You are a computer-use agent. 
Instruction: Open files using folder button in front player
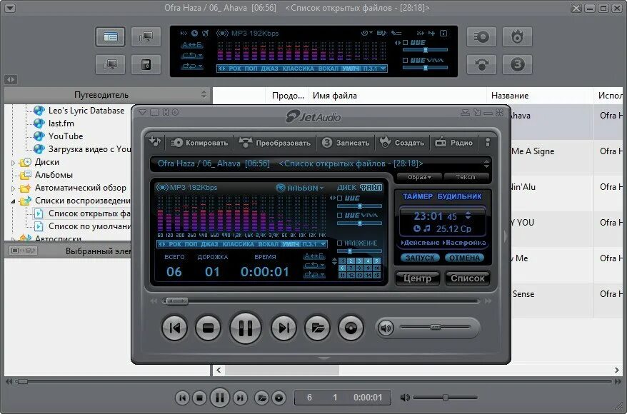pos(317,328)
